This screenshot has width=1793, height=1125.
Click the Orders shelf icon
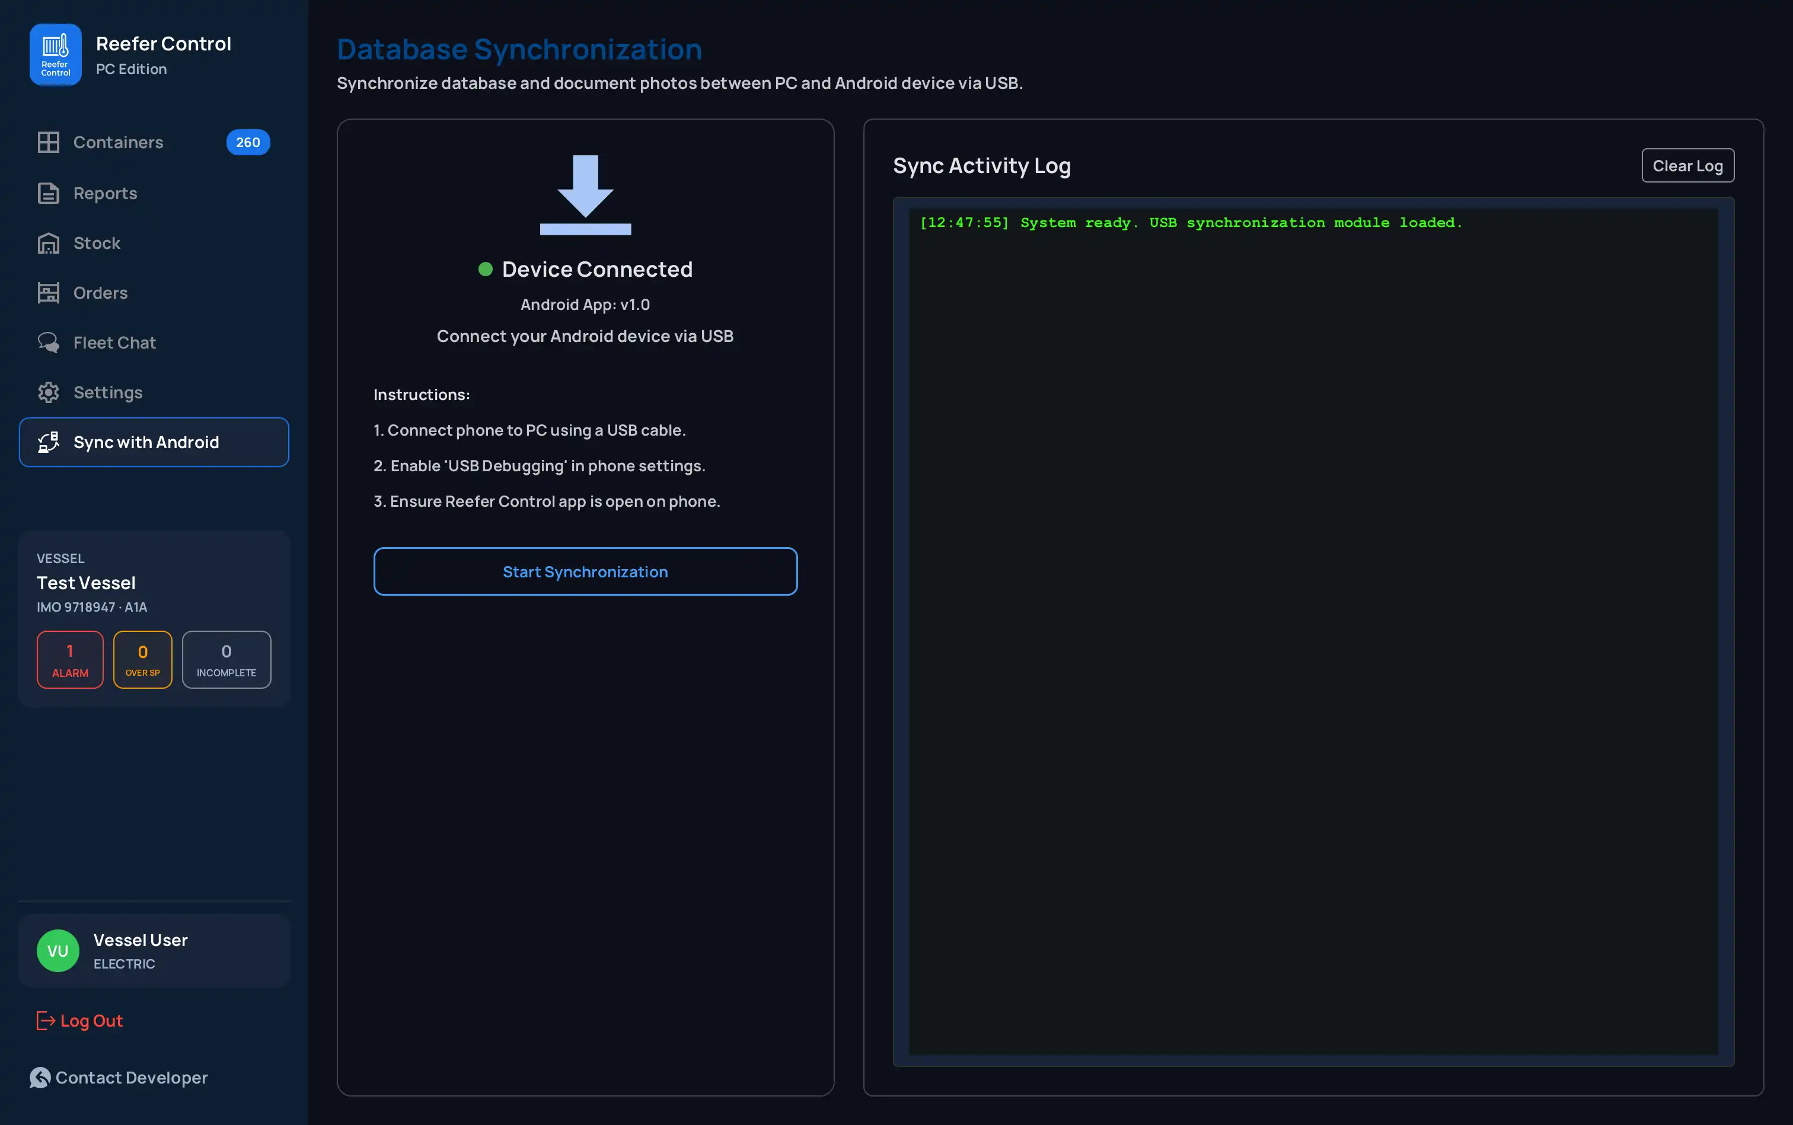point(49,293)
